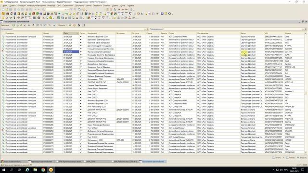
Task: Click the Модель column header
Action: click(294, 33)
